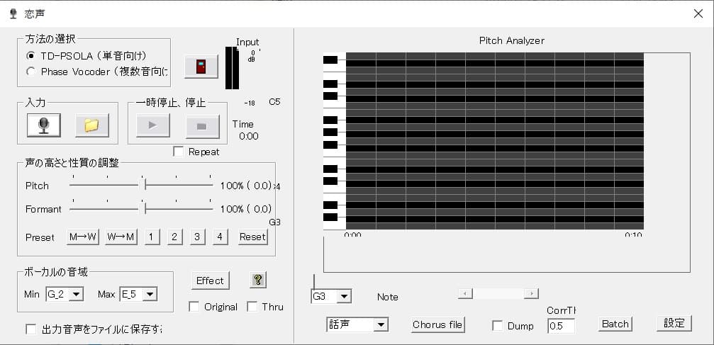
Task: Open the Min vocal range dropdown
Action: 77,295
